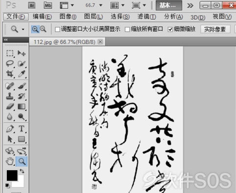Open the 图像(I) menu

[68, 17]
